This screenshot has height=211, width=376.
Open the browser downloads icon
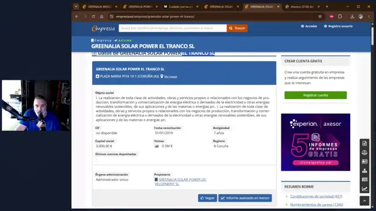tap(352, 16)
